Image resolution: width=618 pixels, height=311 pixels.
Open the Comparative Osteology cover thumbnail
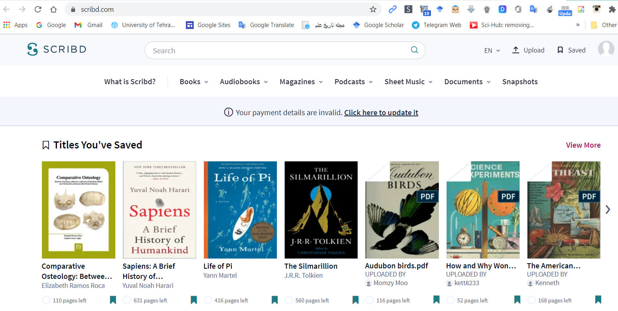(78, 210)
